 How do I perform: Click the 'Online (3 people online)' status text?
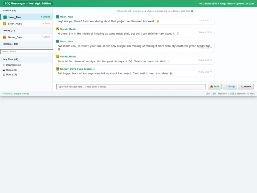16,94
